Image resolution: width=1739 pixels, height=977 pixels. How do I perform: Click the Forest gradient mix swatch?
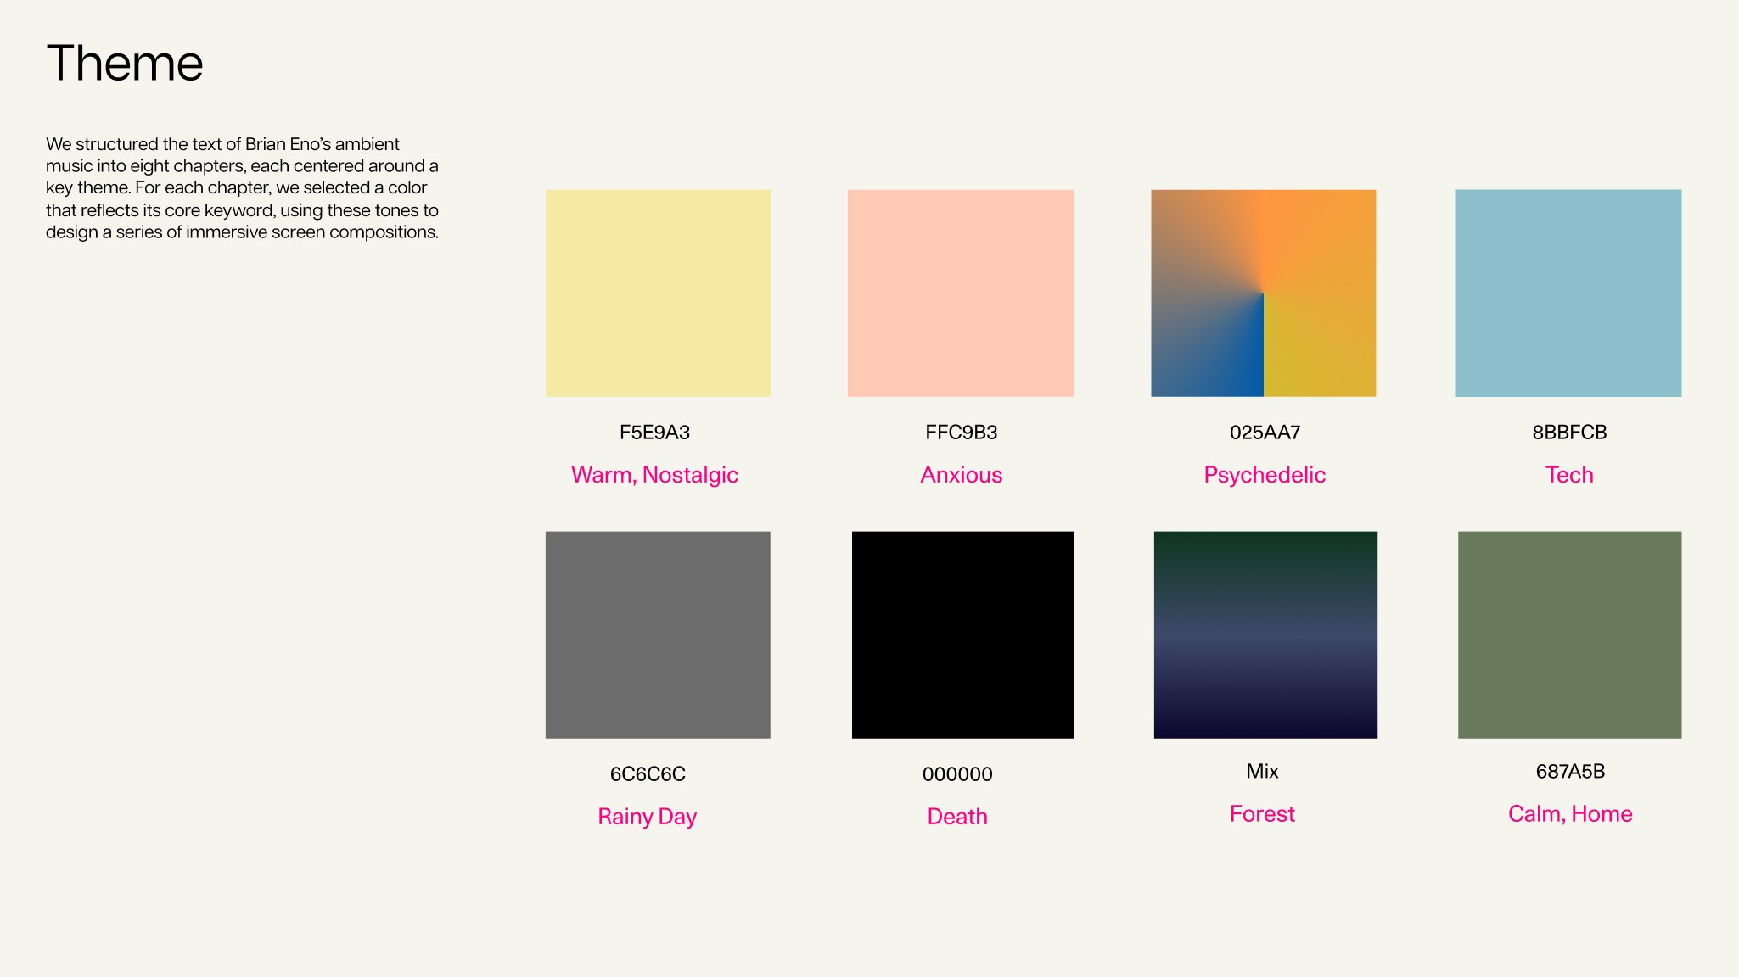1265,634
